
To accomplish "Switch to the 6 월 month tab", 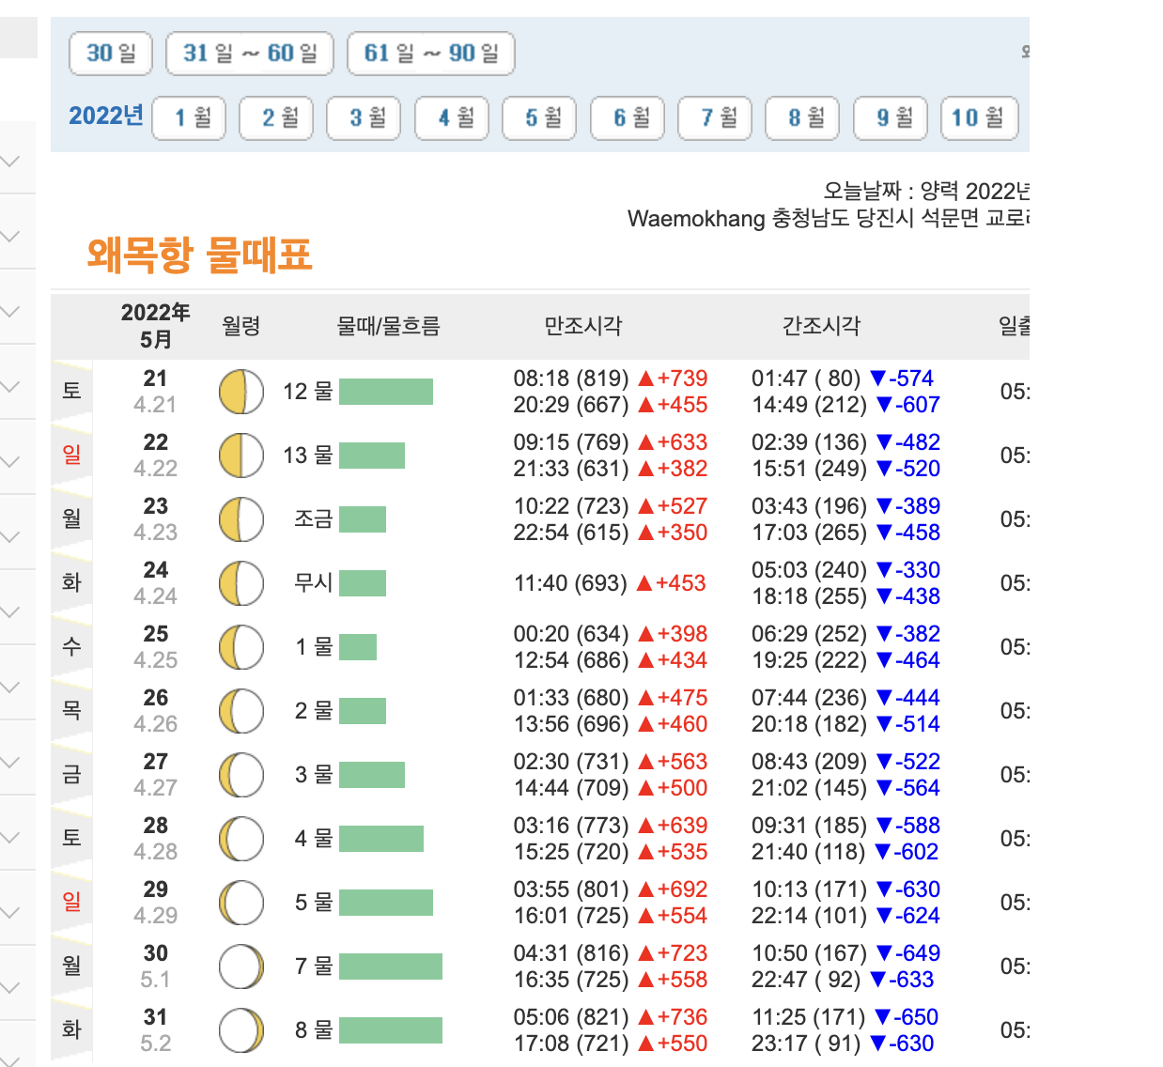I will point(627,118).
